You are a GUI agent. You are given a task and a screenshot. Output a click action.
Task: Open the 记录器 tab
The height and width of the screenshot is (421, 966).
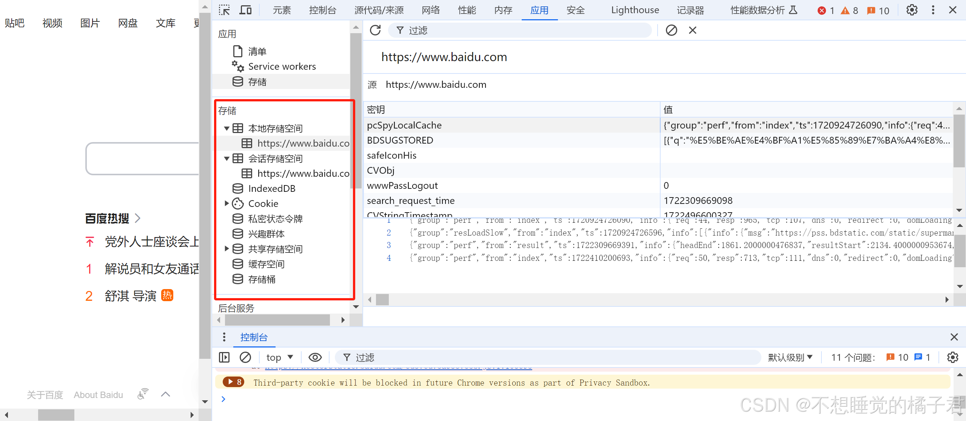[690, 10]
